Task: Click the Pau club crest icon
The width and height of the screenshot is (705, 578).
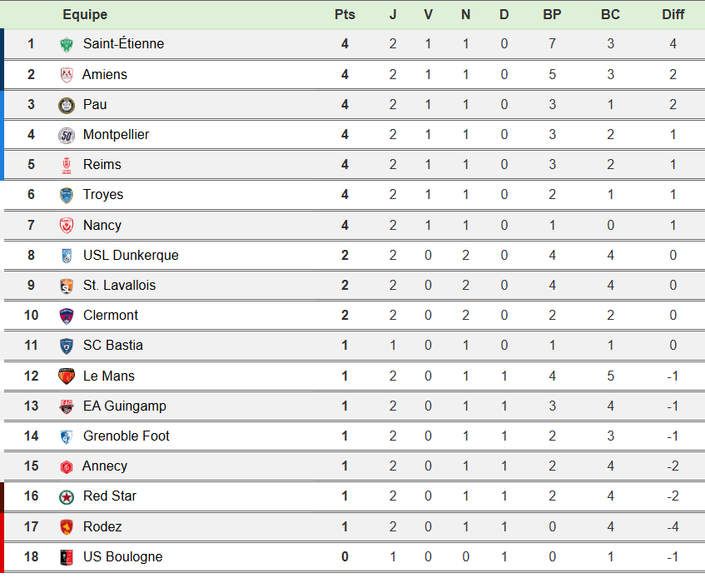Action: (67, 105)
